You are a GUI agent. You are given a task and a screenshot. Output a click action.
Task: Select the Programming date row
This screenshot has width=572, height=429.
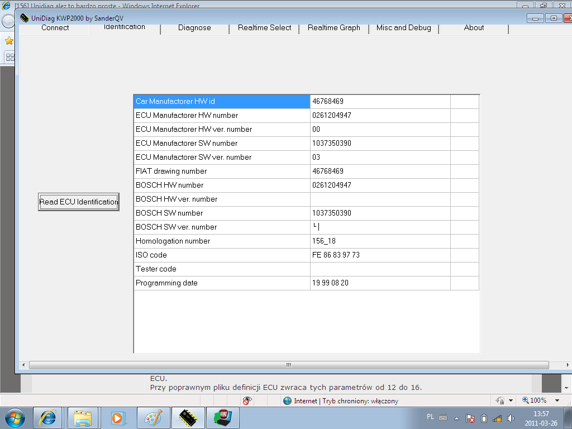306,283
